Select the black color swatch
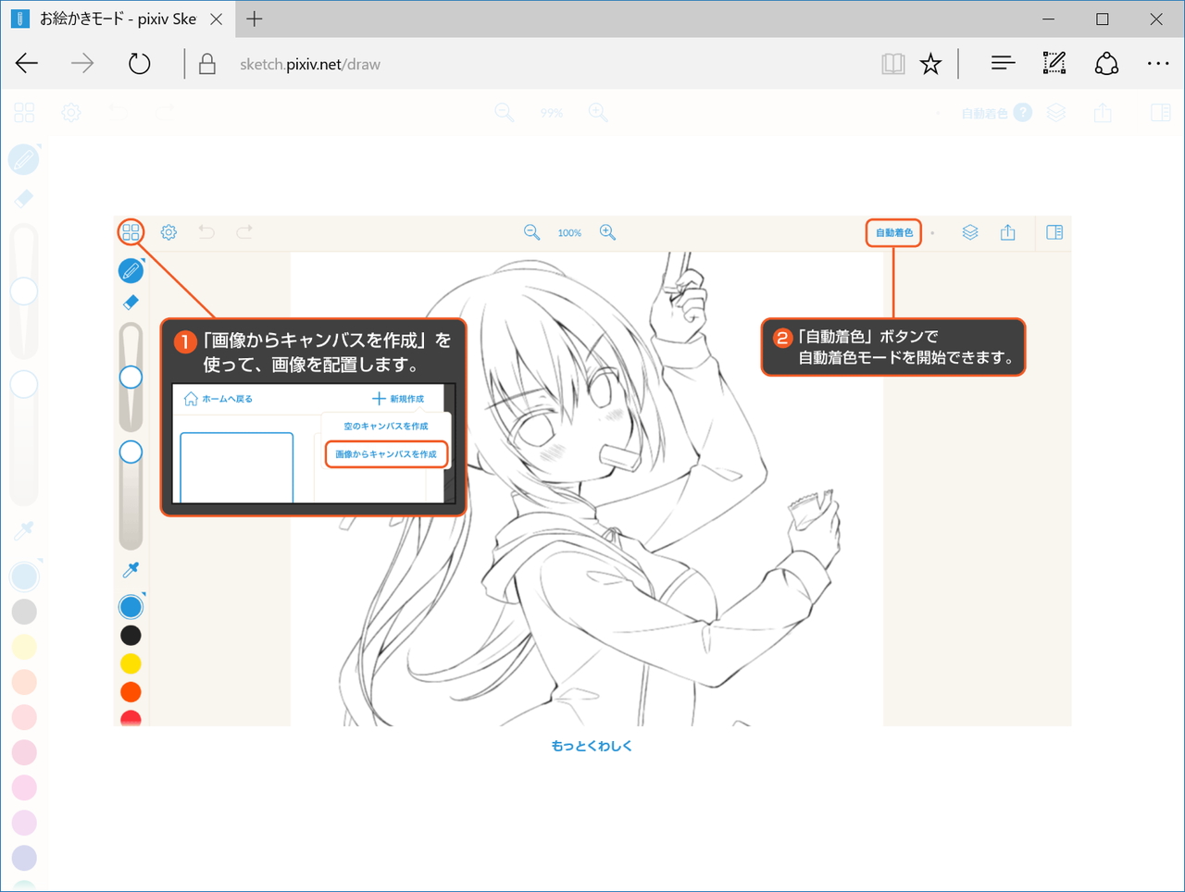The height and width of the screenshot is (892, 1185). coord(131,635)
